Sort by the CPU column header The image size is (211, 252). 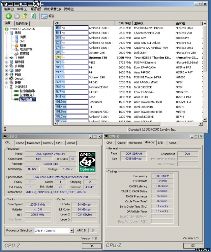tap(84, 23)
